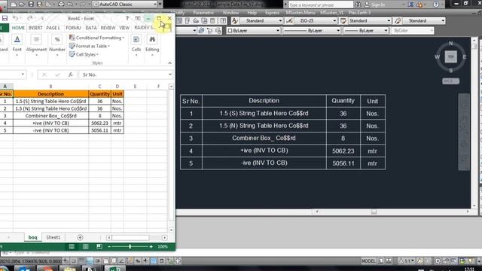Click Table Style icon in AutoCAD toolbar
This screenshot has height=271, width=482.
click(343, 20)
